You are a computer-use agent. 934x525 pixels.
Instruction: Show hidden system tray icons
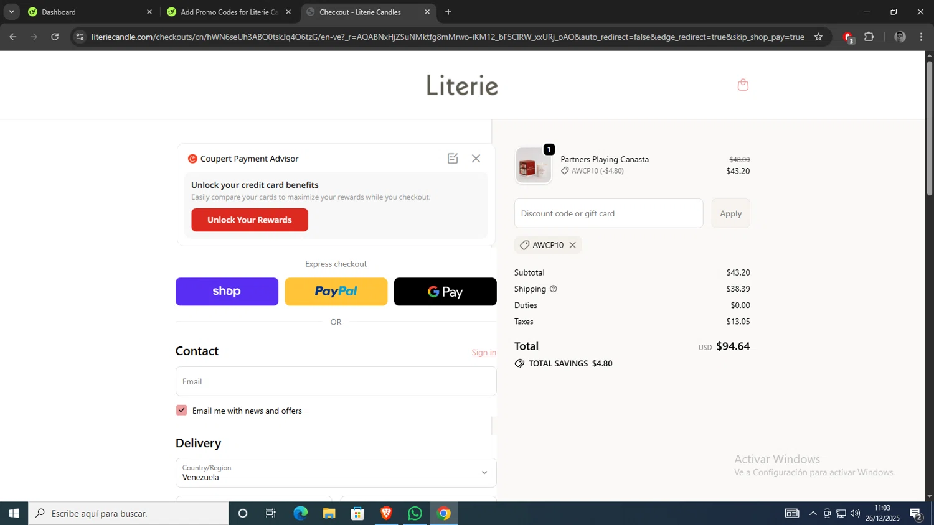[x=813, y=513]
